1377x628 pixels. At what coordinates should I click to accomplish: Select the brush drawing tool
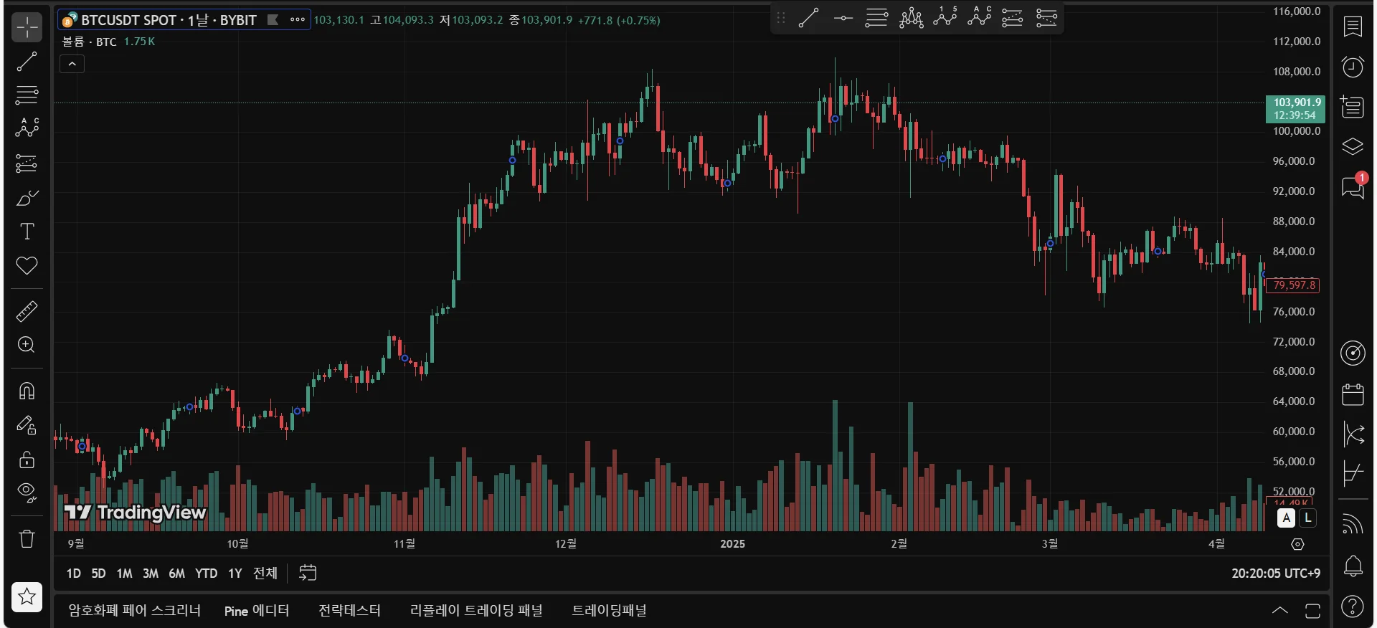(27, 198)
